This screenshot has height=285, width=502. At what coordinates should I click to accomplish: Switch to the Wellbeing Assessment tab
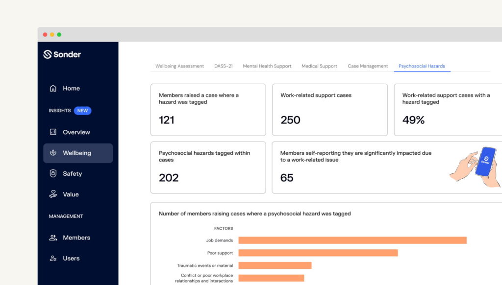[x=179, y=66]
